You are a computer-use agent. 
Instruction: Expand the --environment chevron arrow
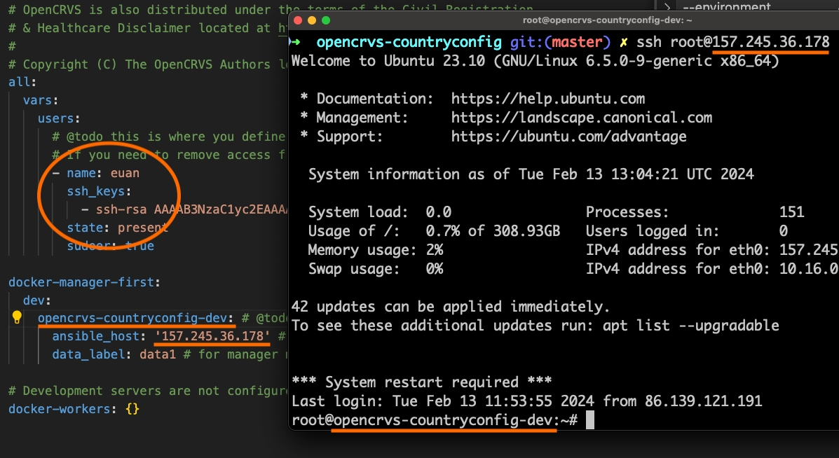667,8
